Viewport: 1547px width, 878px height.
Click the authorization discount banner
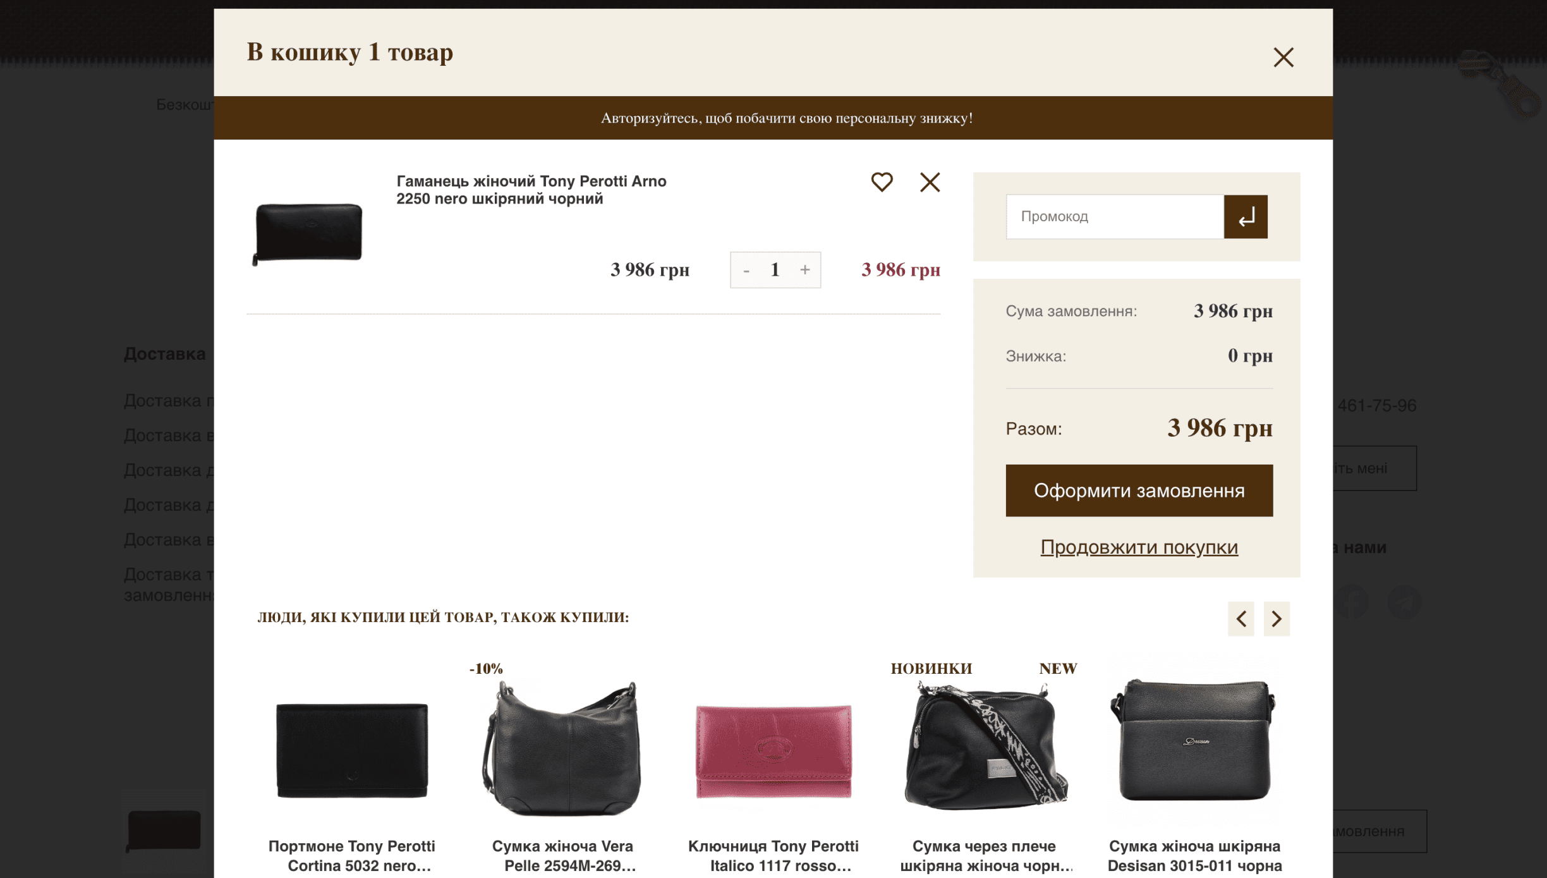(x=786, y=118)
